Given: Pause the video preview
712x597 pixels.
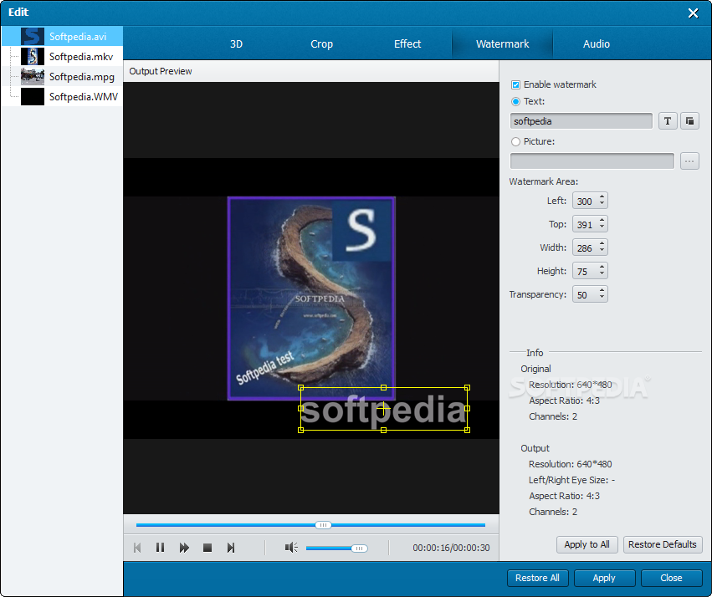Looking at the screenshot, I should click(x=161, y=548).
